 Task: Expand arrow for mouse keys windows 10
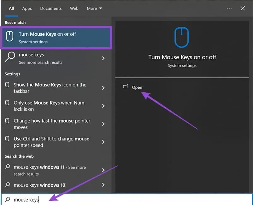pos(103,185)
